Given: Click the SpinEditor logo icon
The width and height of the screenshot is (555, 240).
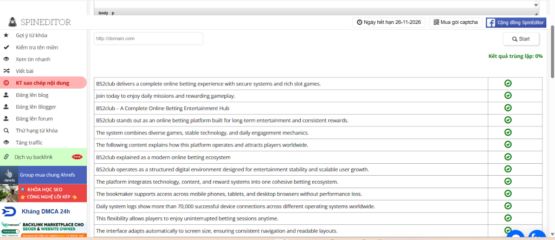Looking at the screenshot, I should point(12,22).
